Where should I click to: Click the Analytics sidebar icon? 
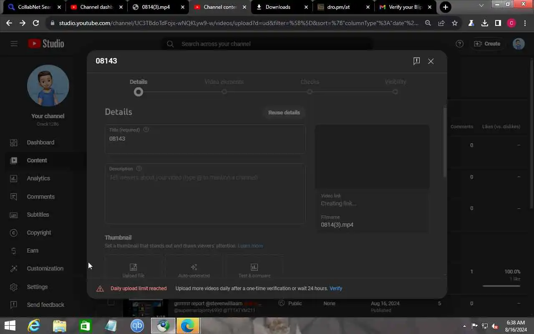coord(14,178)
